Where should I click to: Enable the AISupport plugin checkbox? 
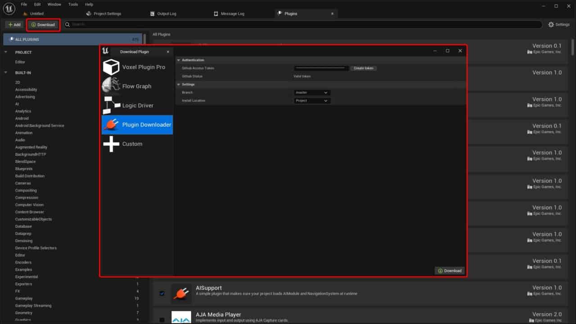pos(162,293)
